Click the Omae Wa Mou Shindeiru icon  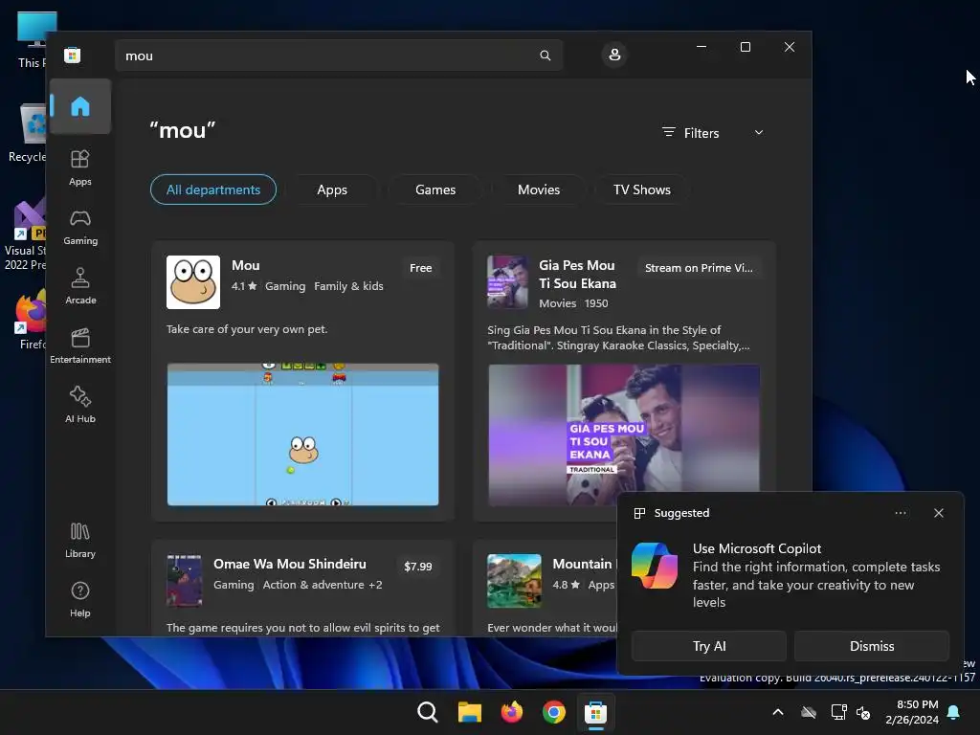point(185,581)
